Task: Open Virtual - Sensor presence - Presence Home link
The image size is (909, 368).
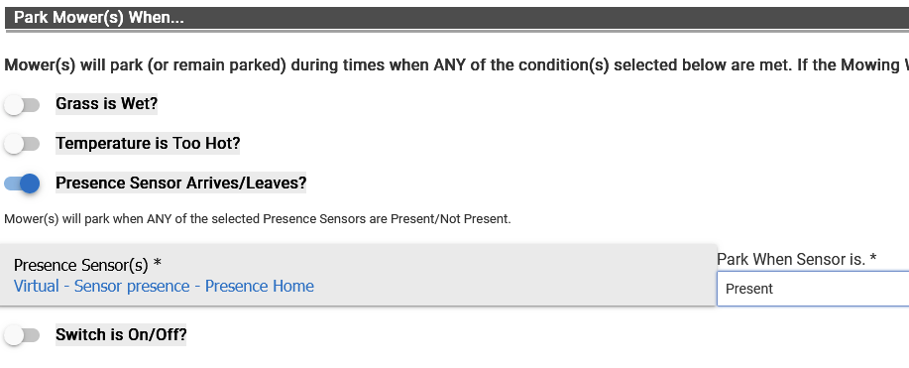Action: tap(164, 286)
